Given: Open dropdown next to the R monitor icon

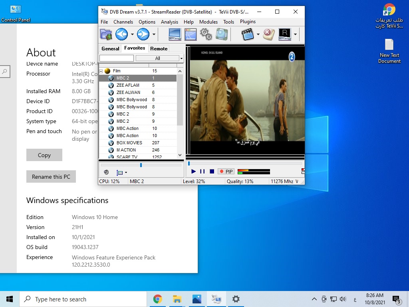Looking at the screenshot, I should point(295,34).
